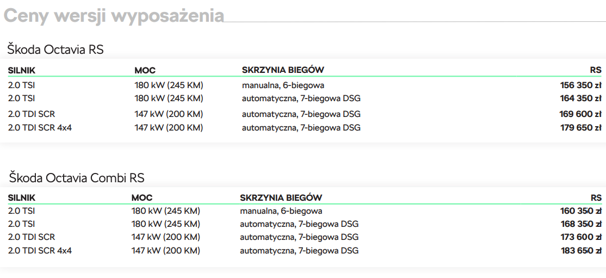Screen dimensions: 606x278
Task: Select "manualna, 6-biegowa" in the first RS table
Action: [283, 85]
